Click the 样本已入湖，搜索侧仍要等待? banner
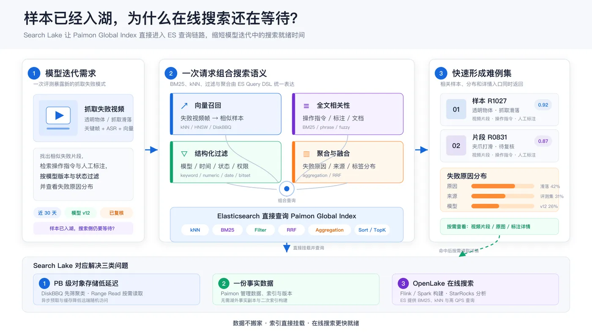 point(83,228)
